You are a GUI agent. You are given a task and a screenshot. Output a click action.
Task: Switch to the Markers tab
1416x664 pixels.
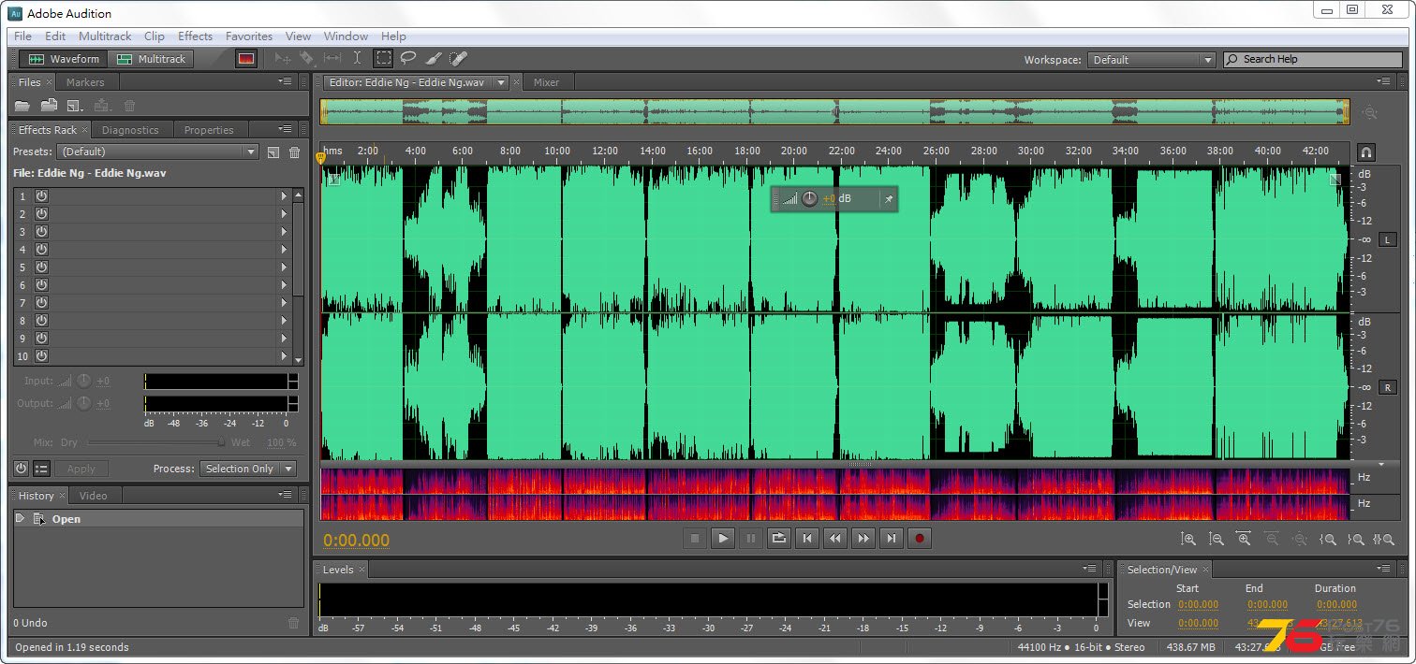tap(85, 82)
